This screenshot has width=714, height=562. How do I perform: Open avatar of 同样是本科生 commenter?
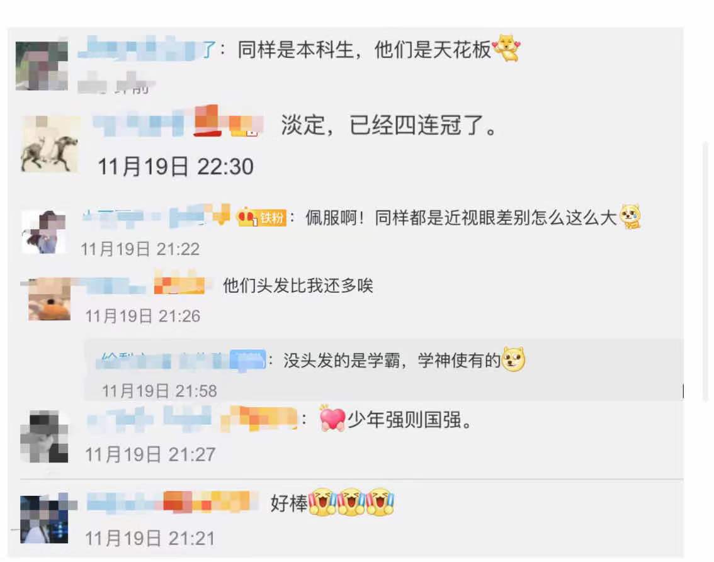[42, 66]
